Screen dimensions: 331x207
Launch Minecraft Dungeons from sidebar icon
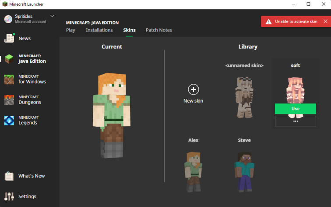(x=9, y=100)
